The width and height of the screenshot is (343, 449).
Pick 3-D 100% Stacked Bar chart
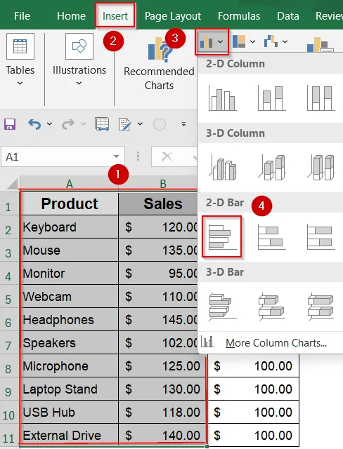pyautogui.click(x=321, y=306)
